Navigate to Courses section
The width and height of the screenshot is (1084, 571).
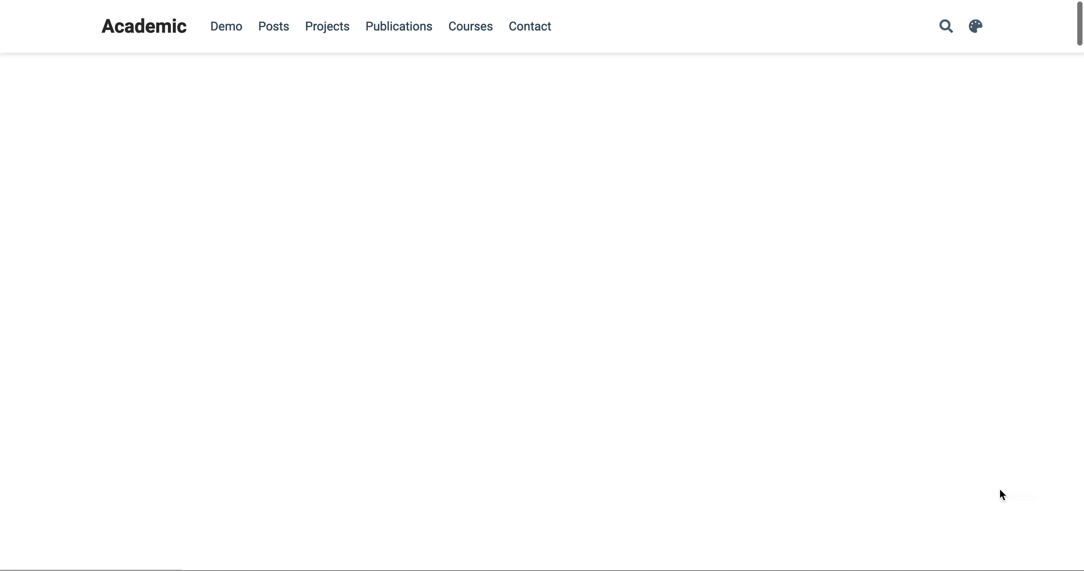tap(470, 26)
